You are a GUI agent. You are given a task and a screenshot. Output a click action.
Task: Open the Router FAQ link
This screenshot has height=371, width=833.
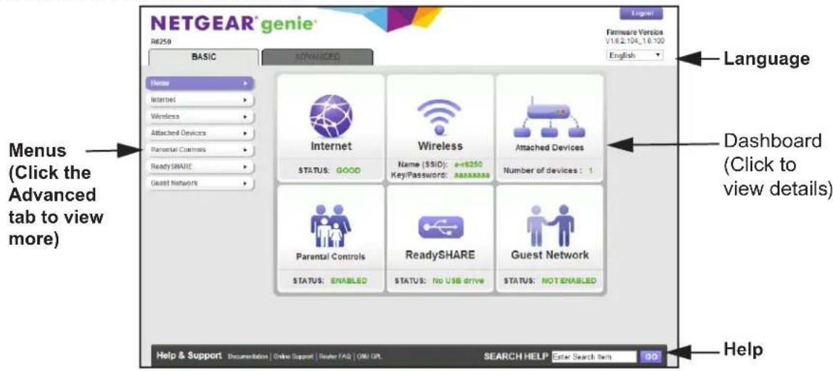pos(336,357)
